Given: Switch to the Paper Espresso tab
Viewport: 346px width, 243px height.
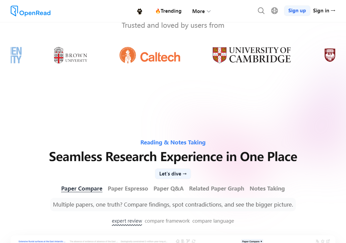Looking at the screenshot, I should click(128, 189).
